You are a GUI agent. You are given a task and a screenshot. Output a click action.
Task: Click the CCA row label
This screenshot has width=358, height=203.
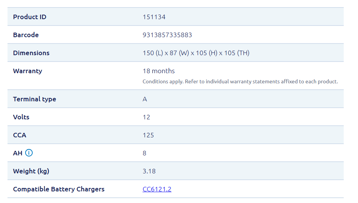20,135
